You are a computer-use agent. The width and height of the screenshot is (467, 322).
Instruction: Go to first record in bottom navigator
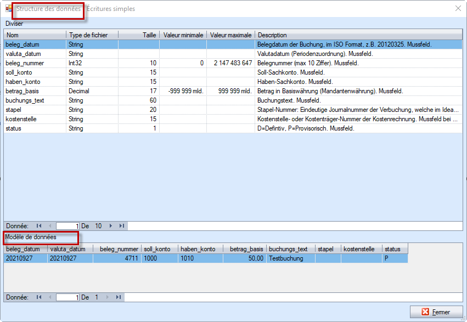(x=39, y=297)
